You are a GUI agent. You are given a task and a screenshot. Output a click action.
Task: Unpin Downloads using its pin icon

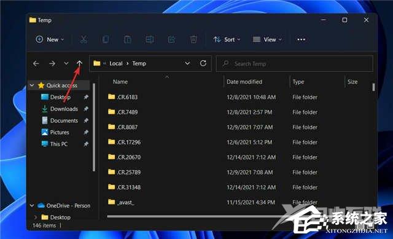click(86, 109)
